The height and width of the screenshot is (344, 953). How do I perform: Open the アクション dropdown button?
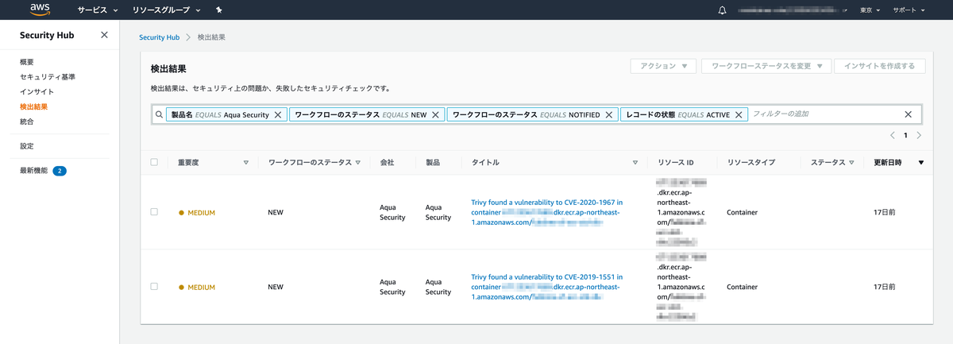pos(664,67)
